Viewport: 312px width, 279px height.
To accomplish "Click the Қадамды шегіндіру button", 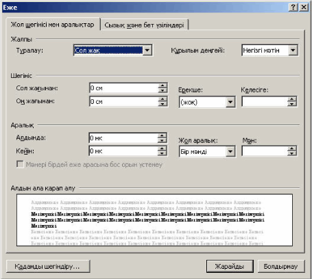I will pos(48,266).
